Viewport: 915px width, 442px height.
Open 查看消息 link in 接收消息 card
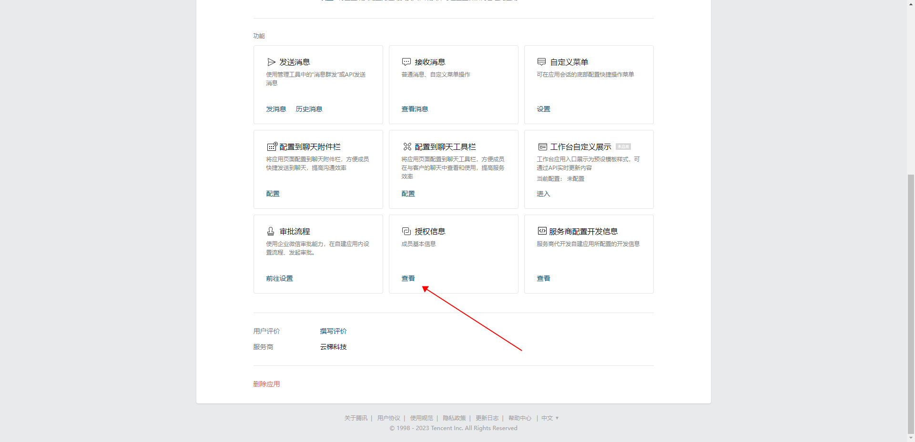tap(415, 109)
